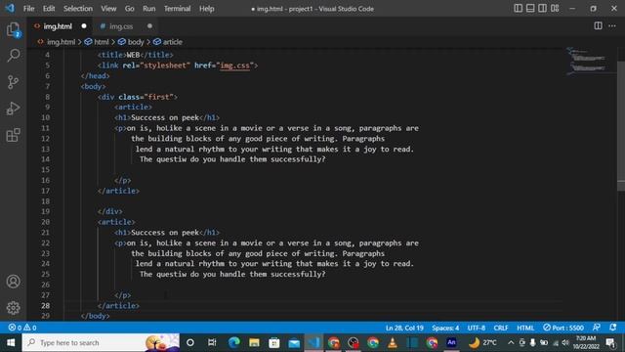Toggle the bottom Panel layout icon
The width and height of the screenshot is (625, 352).
pos(530,9)
